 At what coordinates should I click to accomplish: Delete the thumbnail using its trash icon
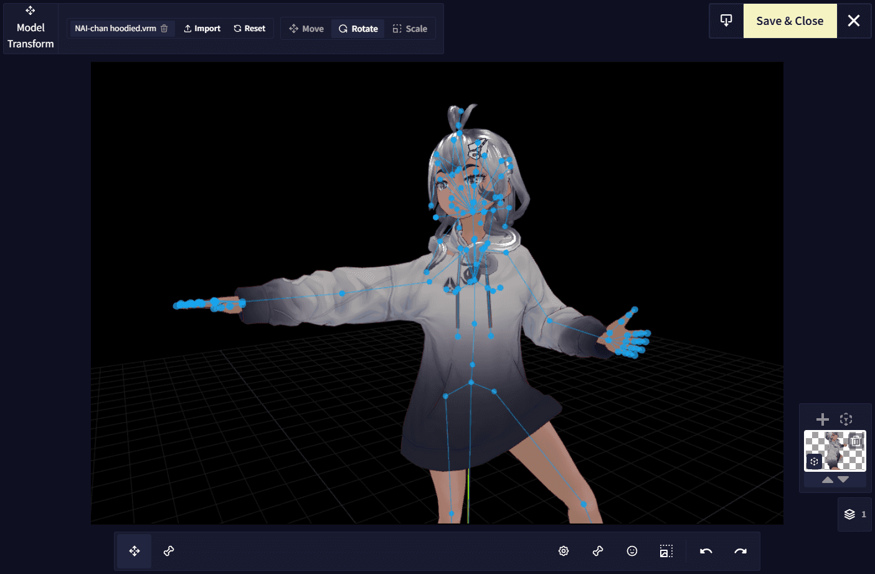(856, 441)
